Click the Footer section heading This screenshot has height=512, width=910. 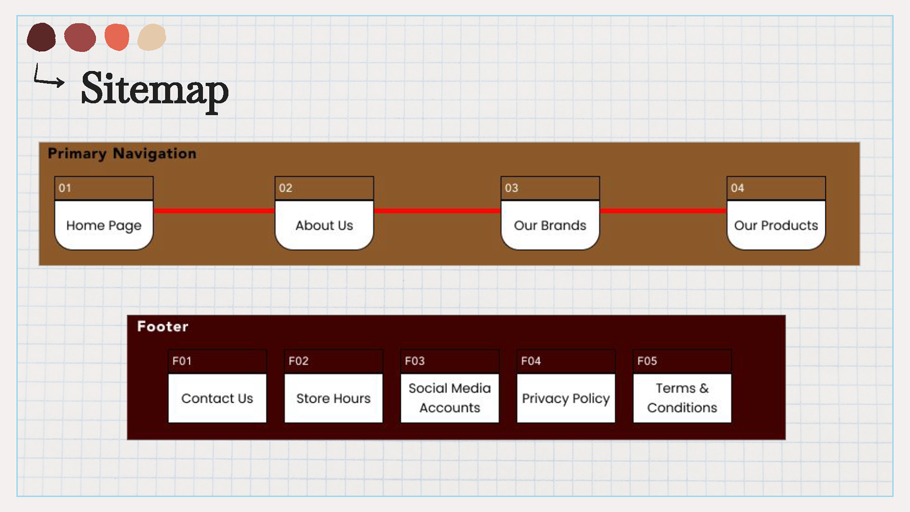(x=163, y=327)
